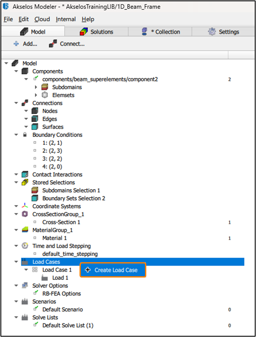Click the Connections node icon
The image size is (256, 337).
click(25, 103)
